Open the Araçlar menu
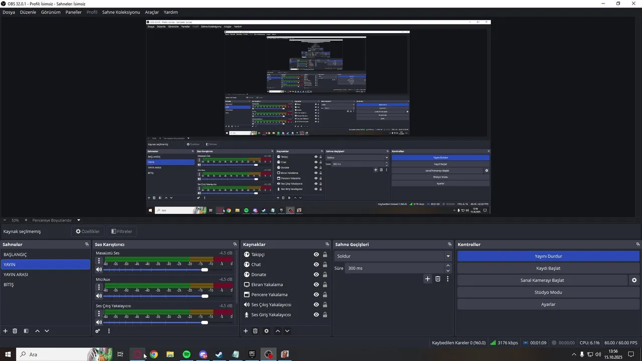 coord(151,12)
